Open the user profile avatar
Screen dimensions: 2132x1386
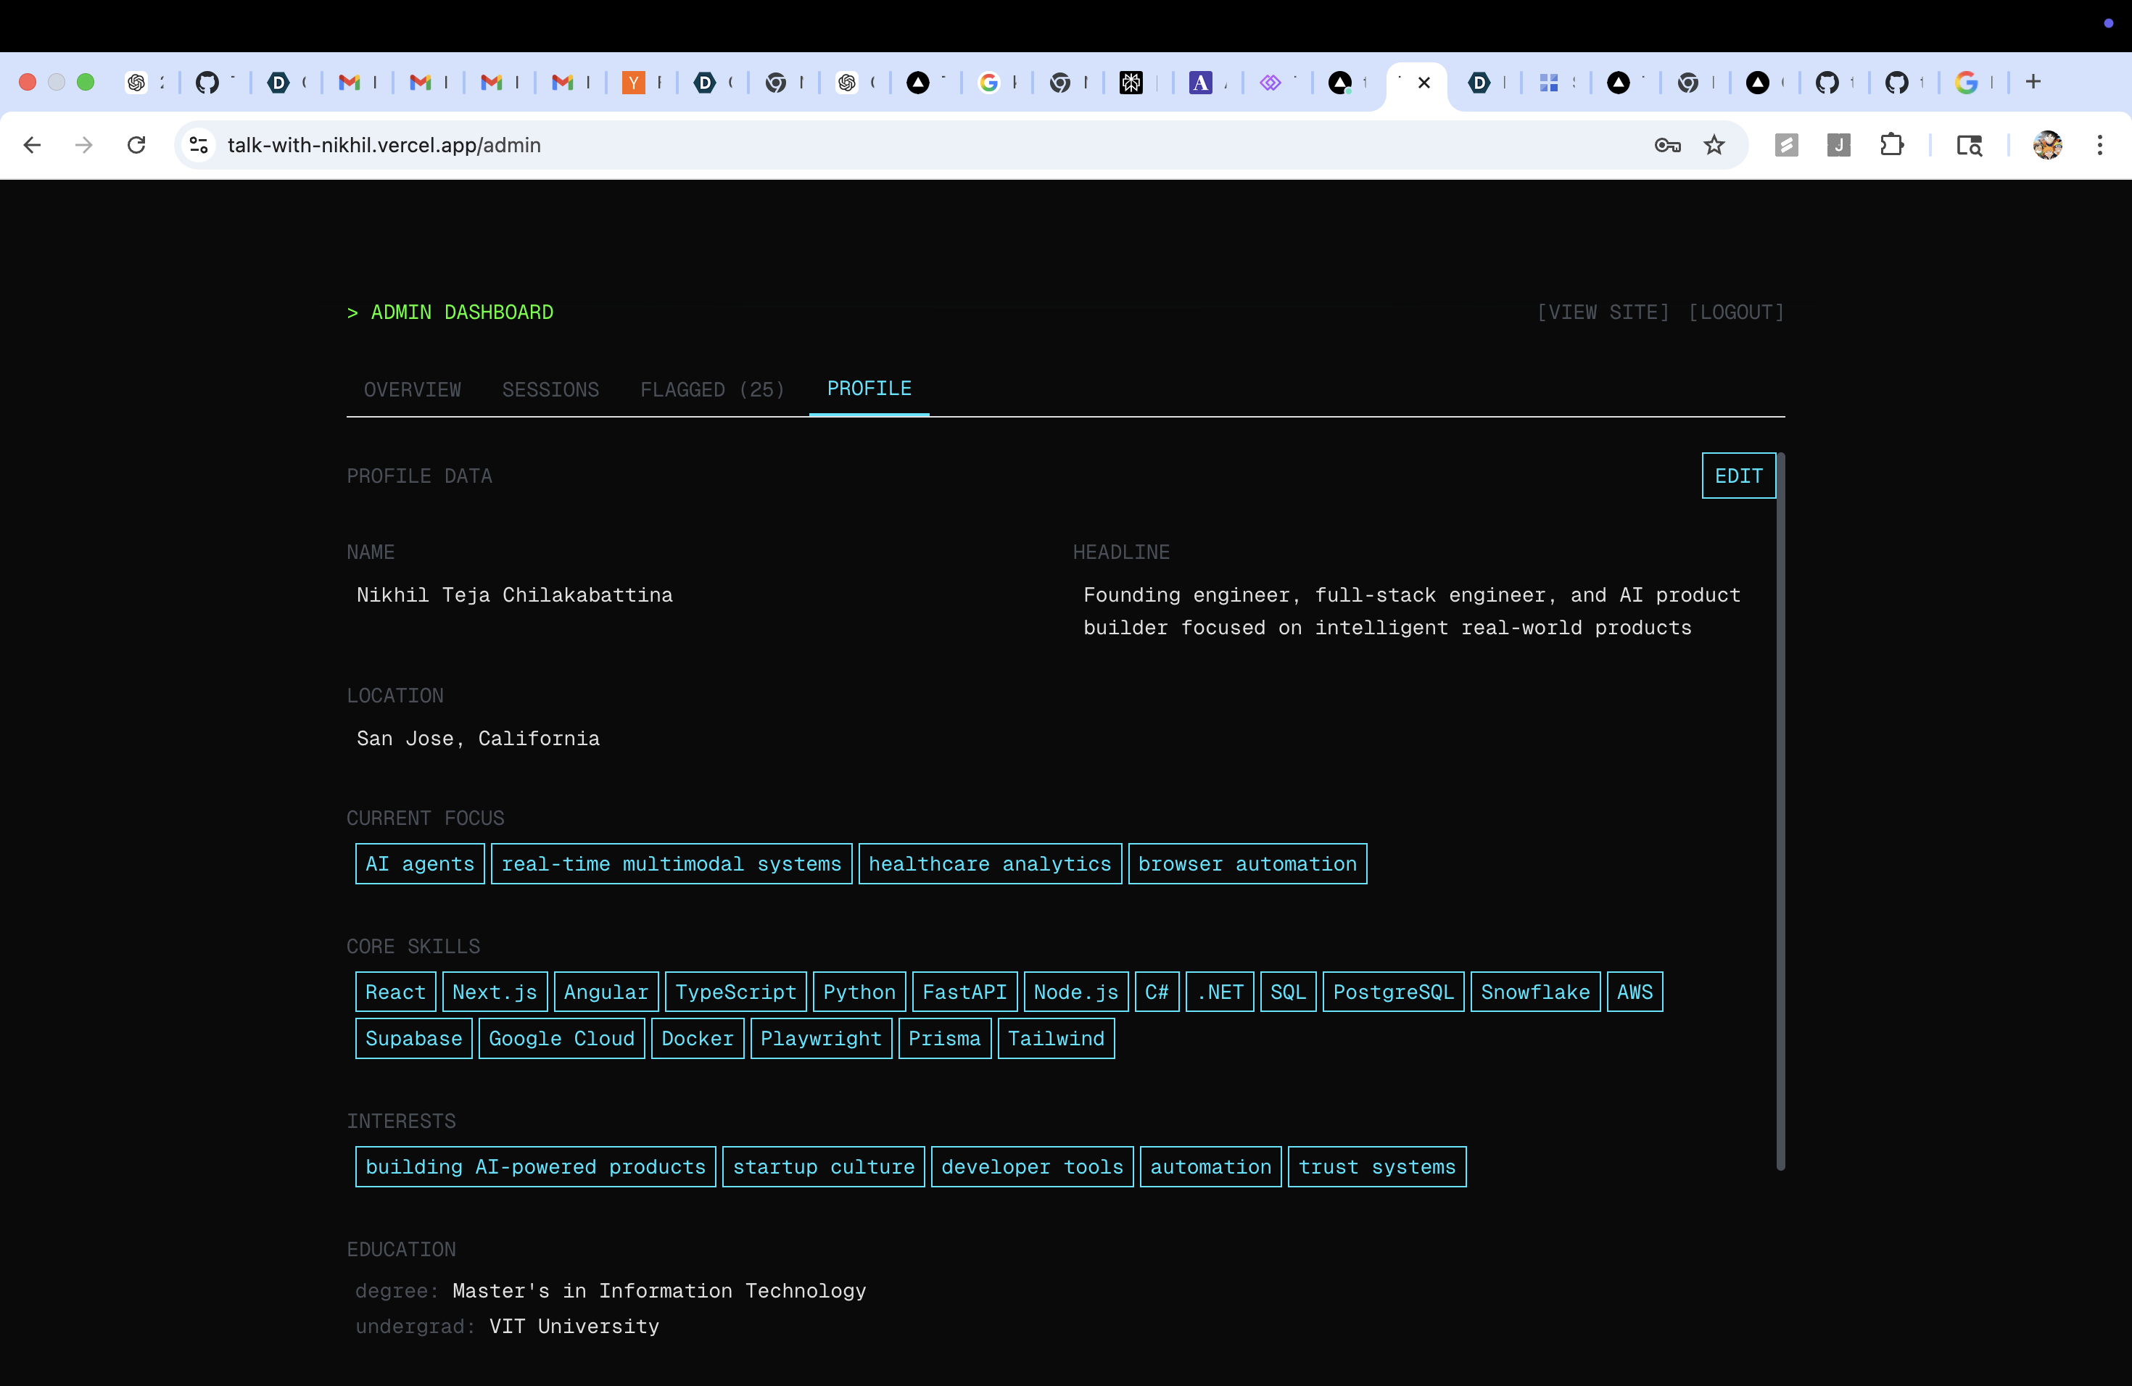tap(2047, 145)
